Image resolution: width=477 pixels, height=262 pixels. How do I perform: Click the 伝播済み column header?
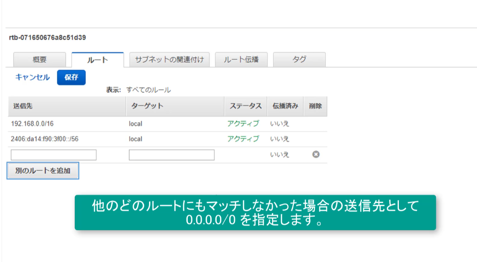[x=285, y=106]
